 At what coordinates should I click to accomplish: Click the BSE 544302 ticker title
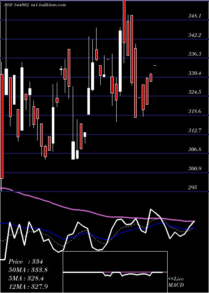[17, 5]
